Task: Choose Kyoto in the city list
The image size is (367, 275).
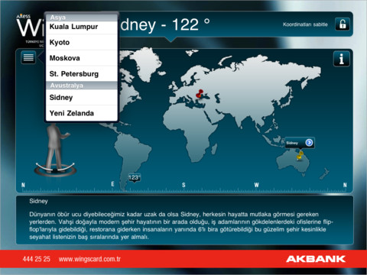Action: click(82, 42)
